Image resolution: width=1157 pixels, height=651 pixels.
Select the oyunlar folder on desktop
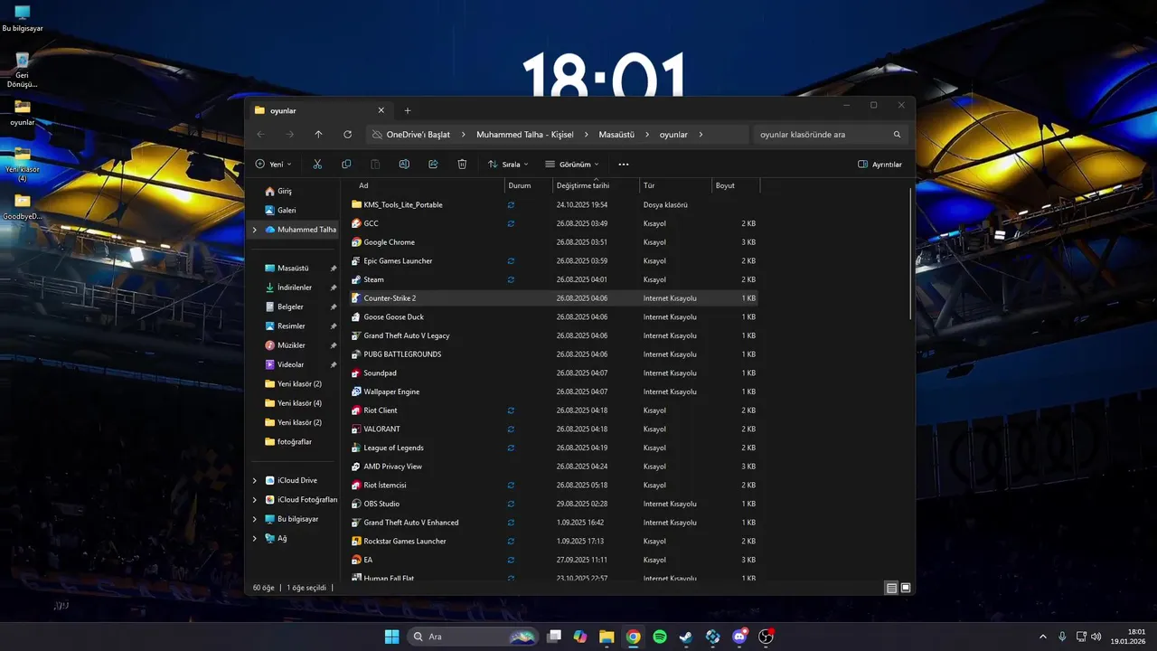[x=23, y=113]
